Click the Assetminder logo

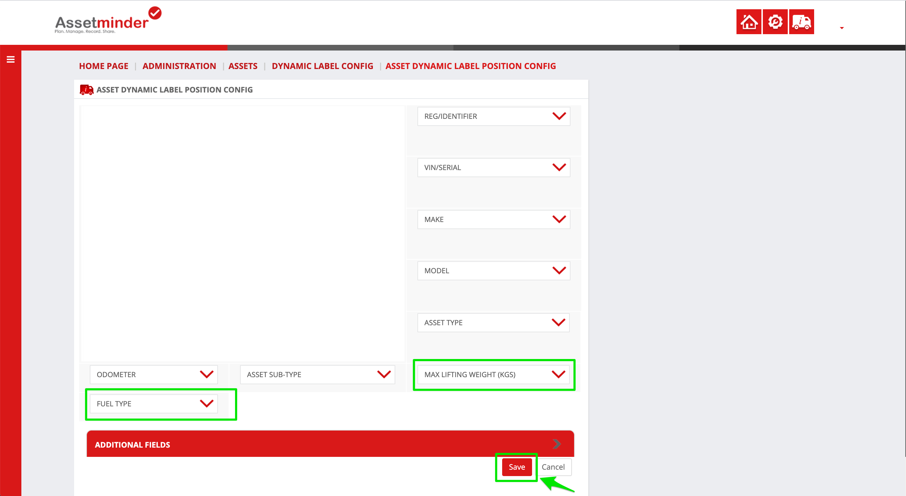(x=108, y=20)
